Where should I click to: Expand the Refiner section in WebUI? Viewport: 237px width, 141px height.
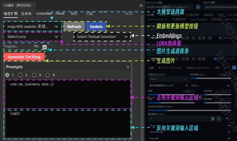(210, 85)
